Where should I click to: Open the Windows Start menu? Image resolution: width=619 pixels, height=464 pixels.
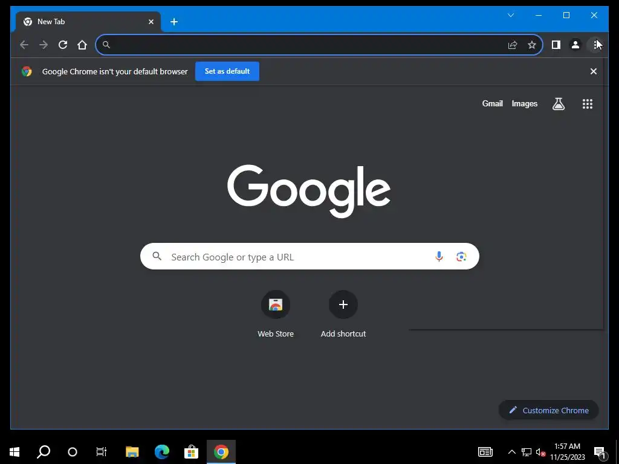click(x=15, y=452)
